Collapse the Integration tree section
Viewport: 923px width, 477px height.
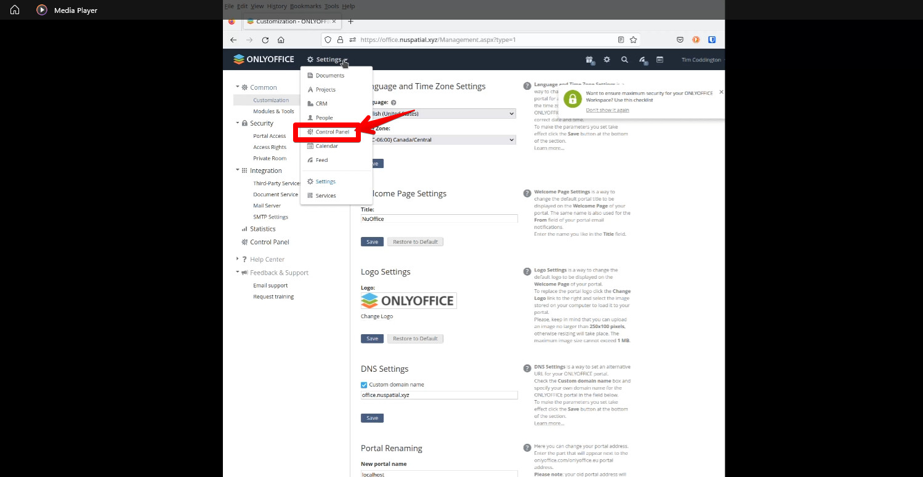coord(237,170)
